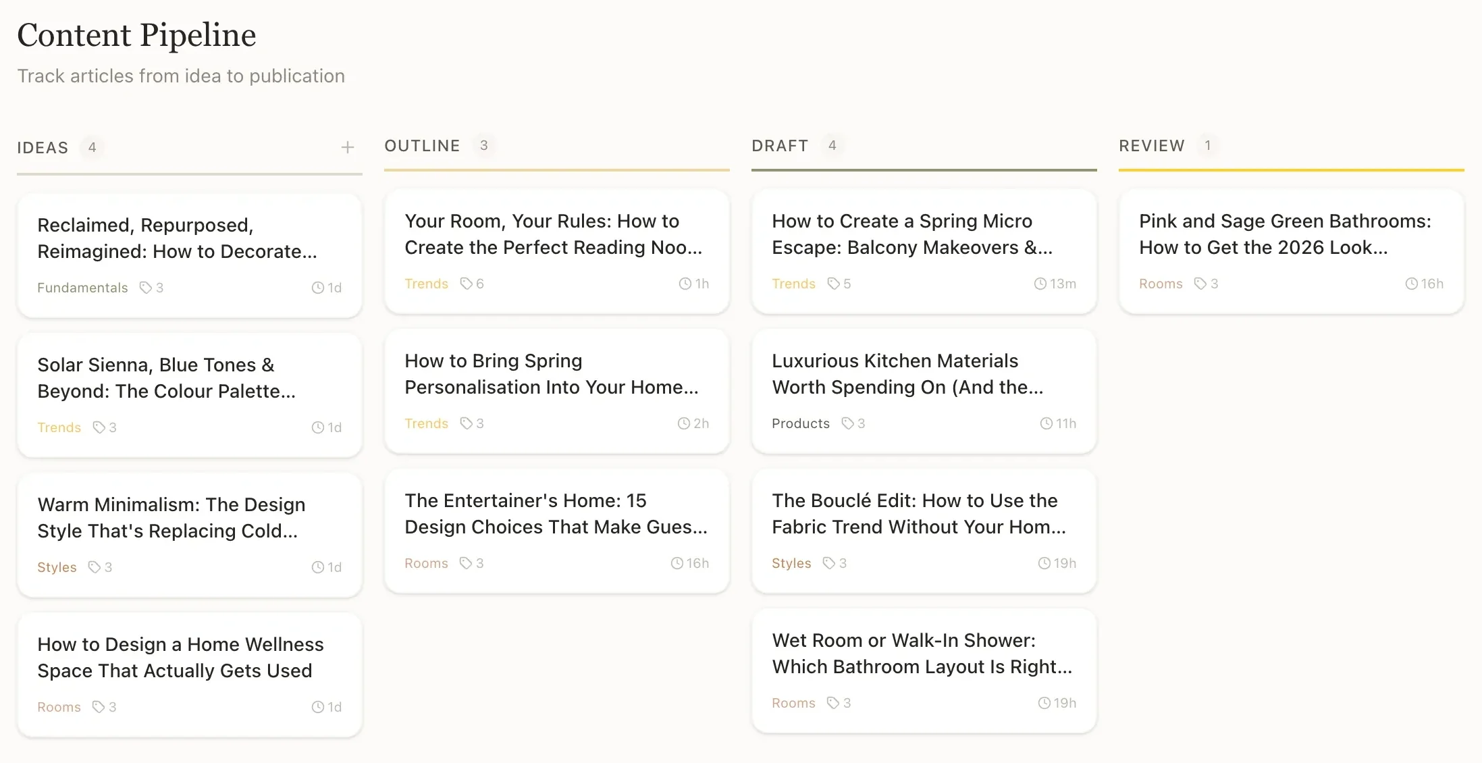The image size is (1482, 763).
Task: Open The Entertainer's Home article
Action: (557, 531)
